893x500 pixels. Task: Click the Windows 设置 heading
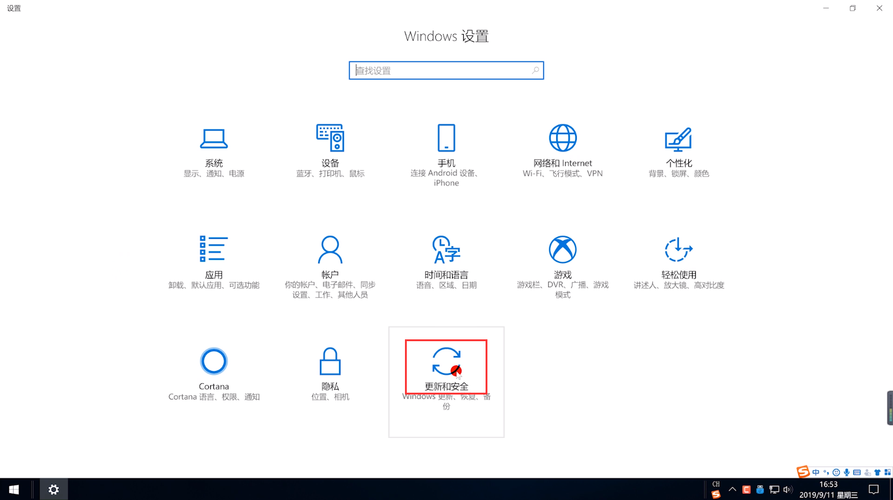point(446,36)
